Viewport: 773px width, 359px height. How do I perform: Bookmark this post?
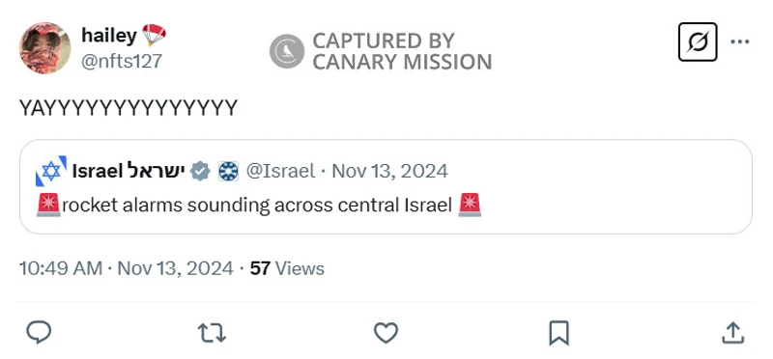pos(559,333)
